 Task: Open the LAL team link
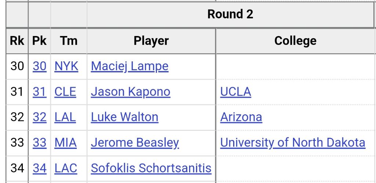point(65,117)
